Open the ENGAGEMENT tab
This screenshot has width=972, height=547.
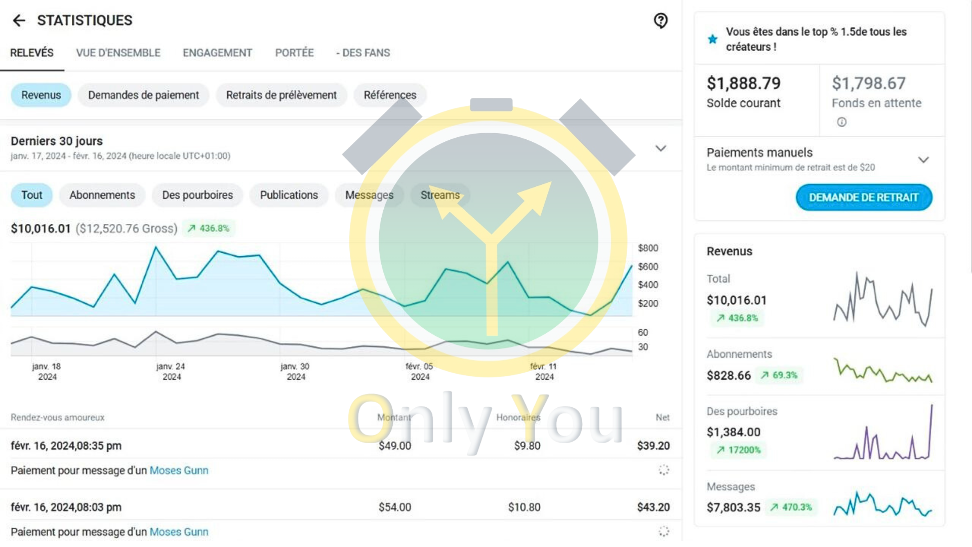point(217,53)
